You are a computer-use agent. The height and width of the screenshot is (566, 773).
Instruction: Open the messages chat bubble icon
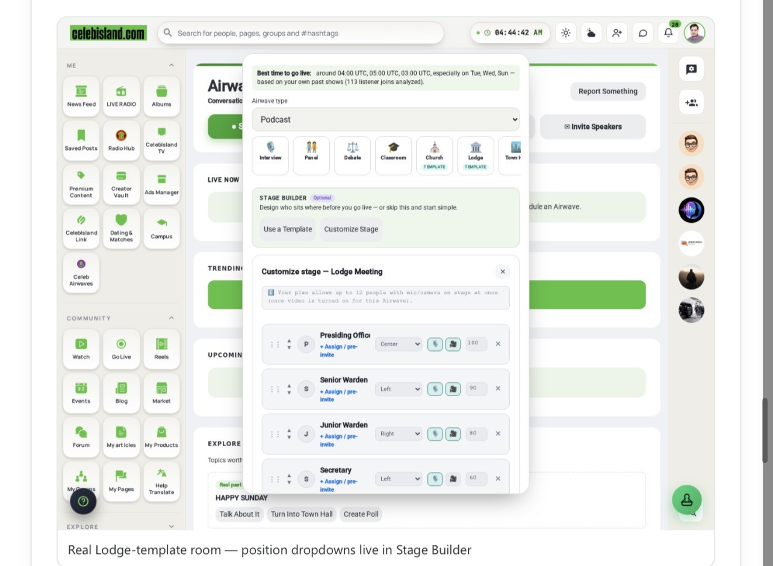click(643, 33)
